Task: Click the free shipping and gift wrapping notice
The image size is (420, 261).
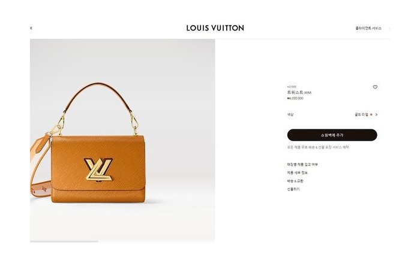Action: (x=318, y=147)
